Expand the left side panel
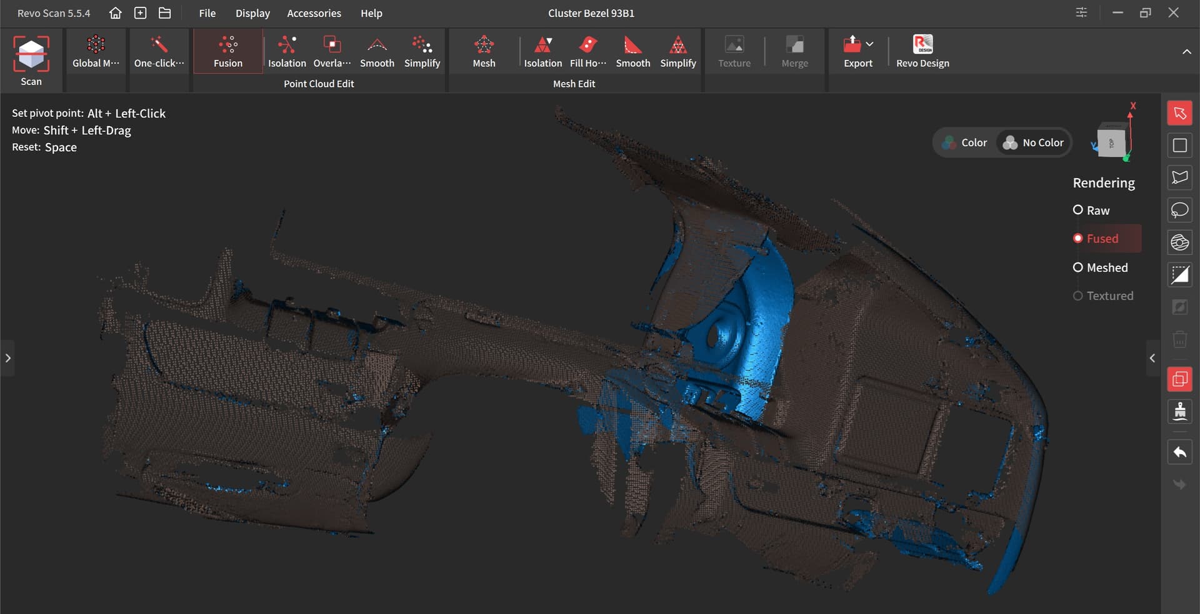This screenshot has width=1200, height=614. (7, 358)
